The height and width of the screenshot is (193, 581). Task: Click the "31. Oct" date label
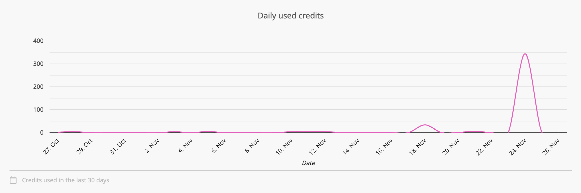[x=118, y=147]
